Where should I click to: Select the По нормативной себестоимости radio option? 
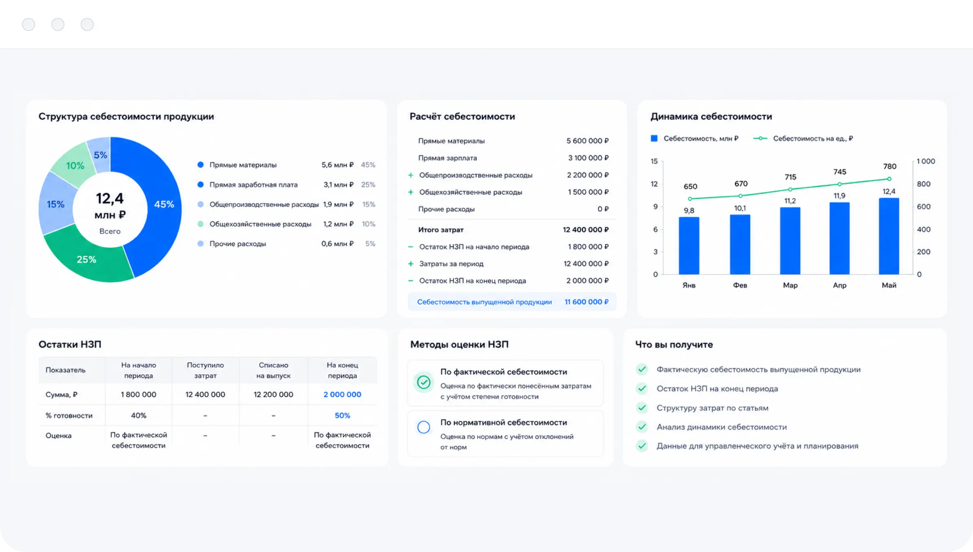(423, 427)
